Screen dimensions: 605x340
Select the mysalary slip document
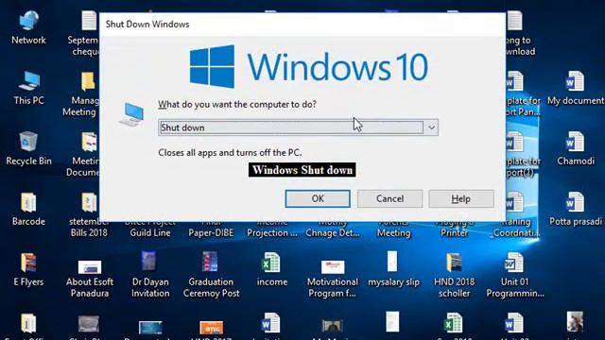point(393,270)
